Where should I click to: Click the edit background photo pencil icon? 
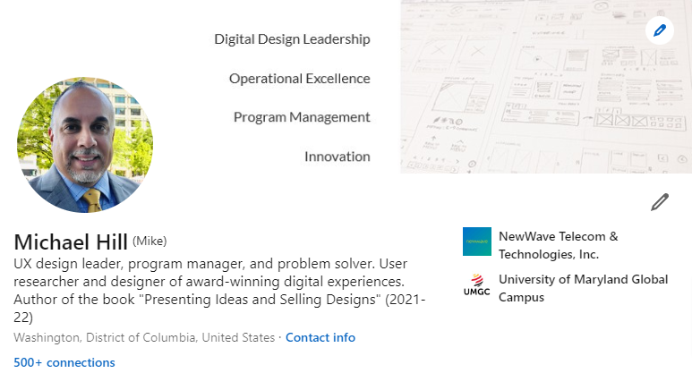click(x=660, y=31)
